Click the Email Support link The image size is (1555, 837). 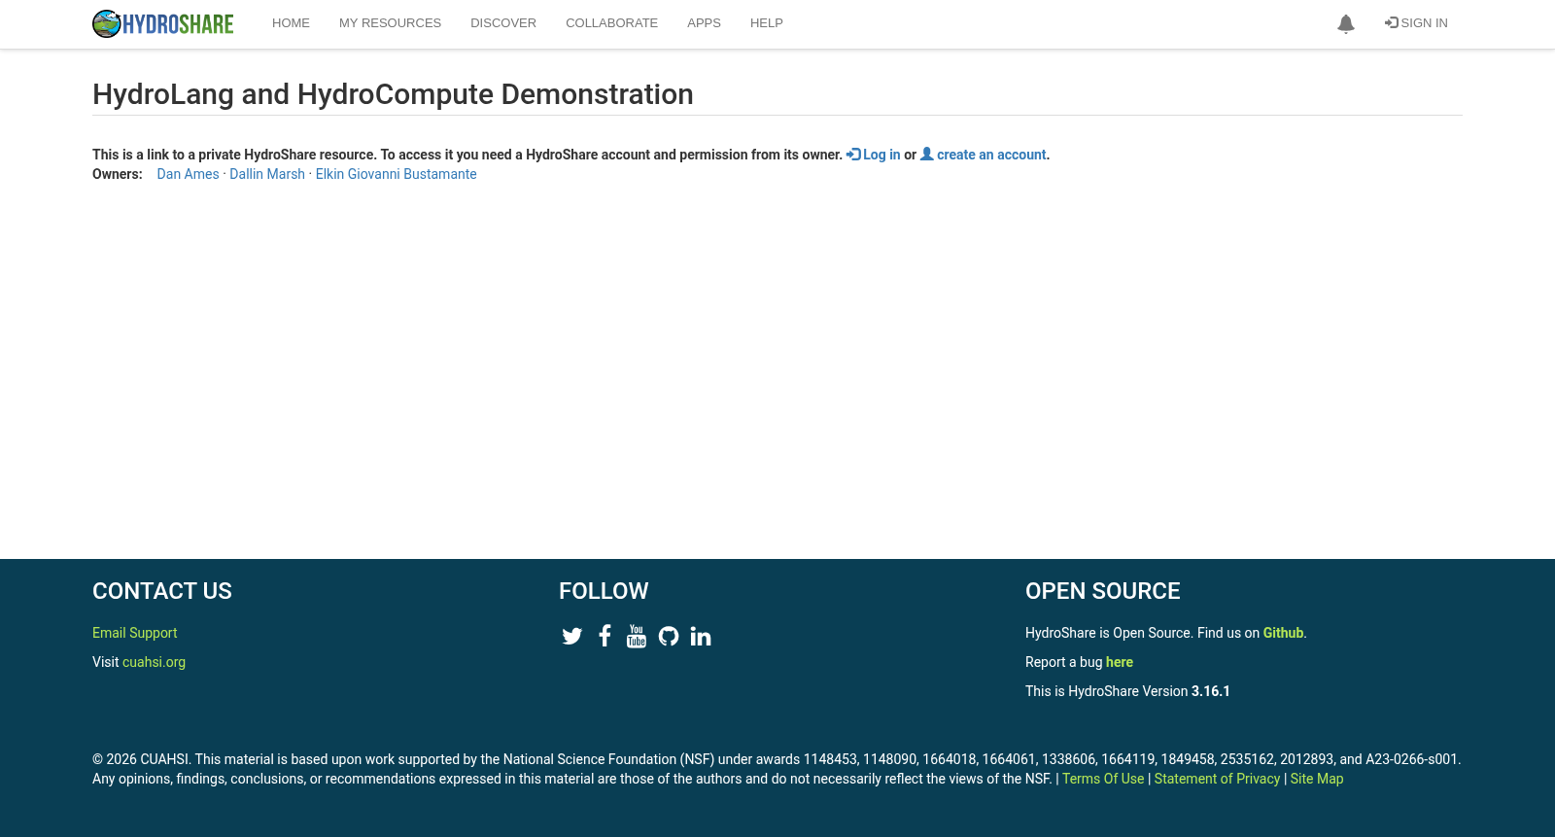click(134, 633)
